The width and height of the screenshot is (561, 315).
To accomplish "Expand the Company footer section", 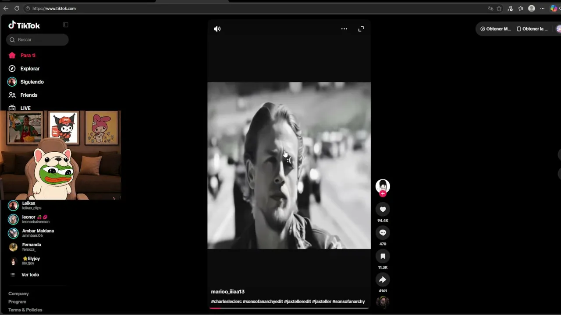I will (18, 294).
